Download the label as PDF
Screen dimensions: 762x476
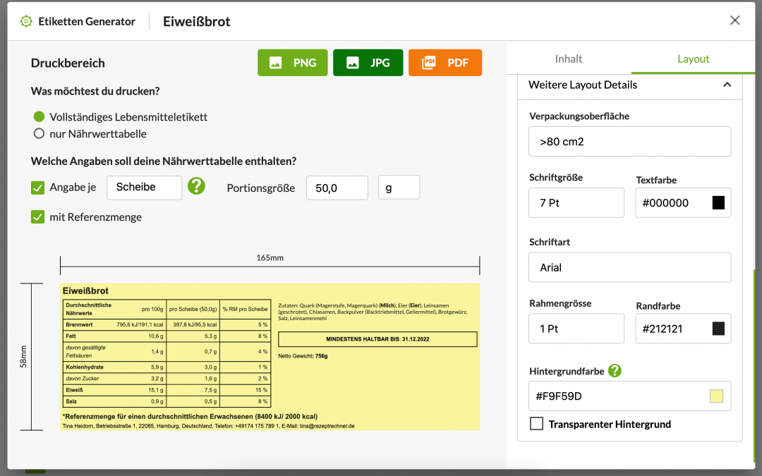(445, 63)
